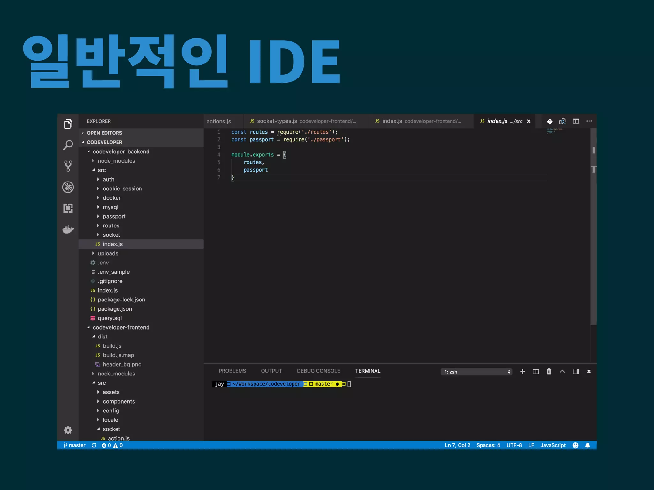This screenshot has height=490, width=654.
Task: Switch to the actions.js tab
Action: coord(223,121)
